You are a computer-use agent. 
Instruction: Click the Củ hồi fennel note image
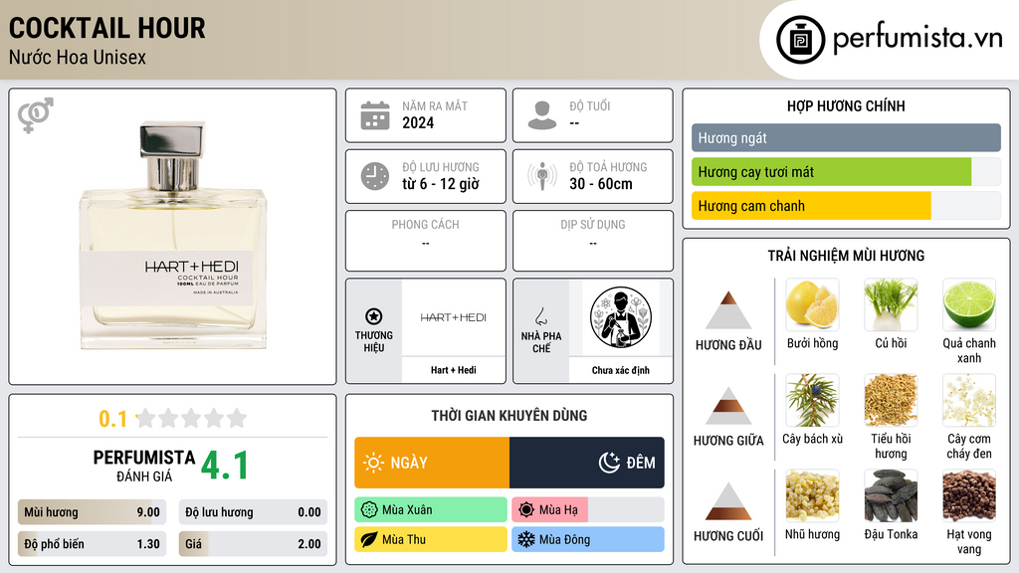[891, 304]
